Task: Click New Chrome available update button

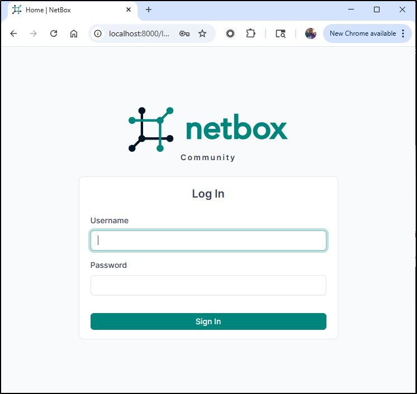Action: tap(363, 33)
